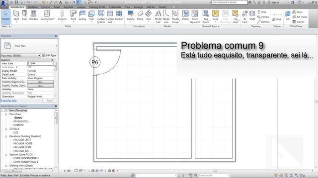The width and height of the screenshot is (318, 178).
Task: Select the Room Separator tool
Action: tap(195, 17)
